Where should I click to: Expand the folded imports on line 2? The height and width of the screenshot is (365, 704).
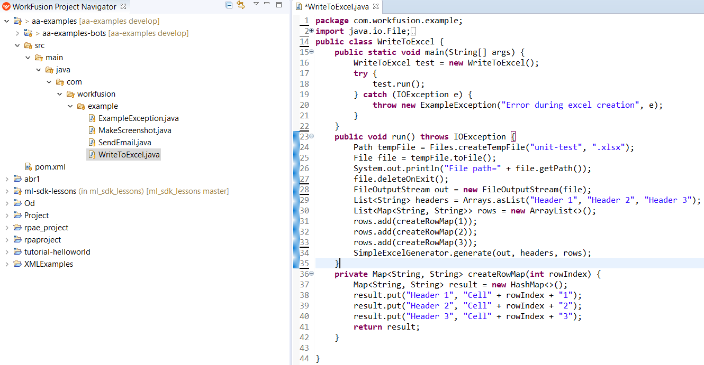(311, 31)
